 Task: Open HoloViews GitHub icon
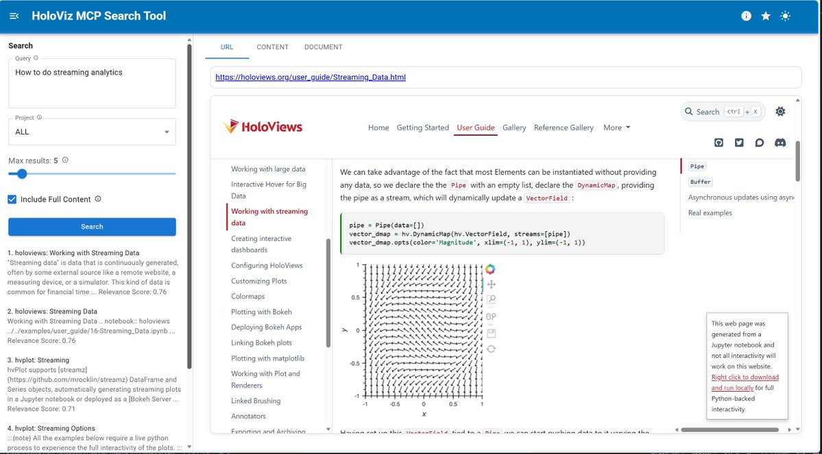[x=718, y=143]
